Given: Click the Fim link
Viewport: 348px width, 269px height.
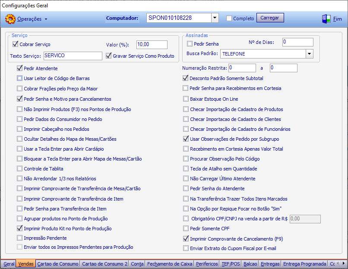Looking at the screenshot, I should (x=337, y=19).
